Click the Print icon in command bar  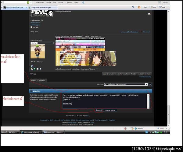pos(145,7)
